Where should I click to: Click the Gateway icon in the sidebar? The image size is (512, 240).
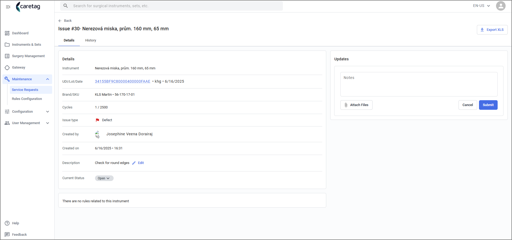tap(7, 68)
